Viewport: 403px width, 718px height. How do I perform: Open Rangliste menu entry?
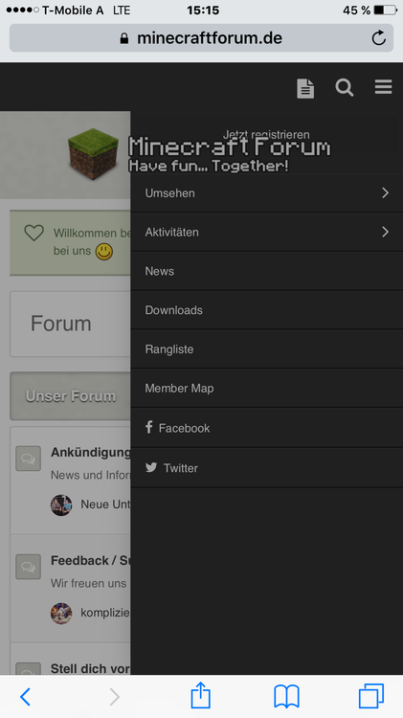(x=266, y=348)
